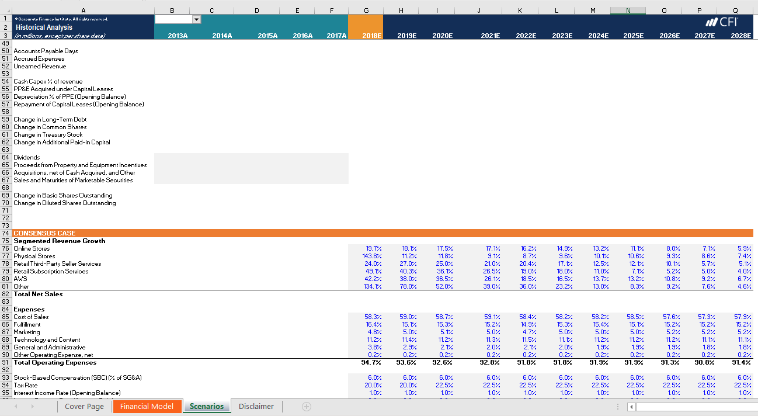Open the scenario selection dropdown in cell B2

coord(196,19)
